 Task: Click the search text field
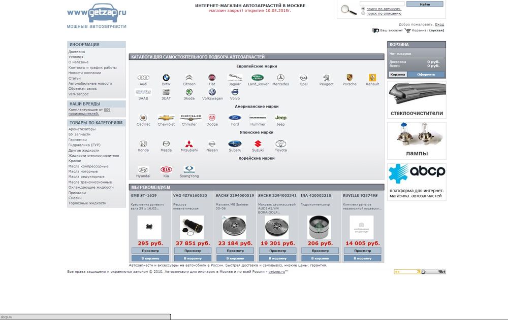tap(382, 4)
